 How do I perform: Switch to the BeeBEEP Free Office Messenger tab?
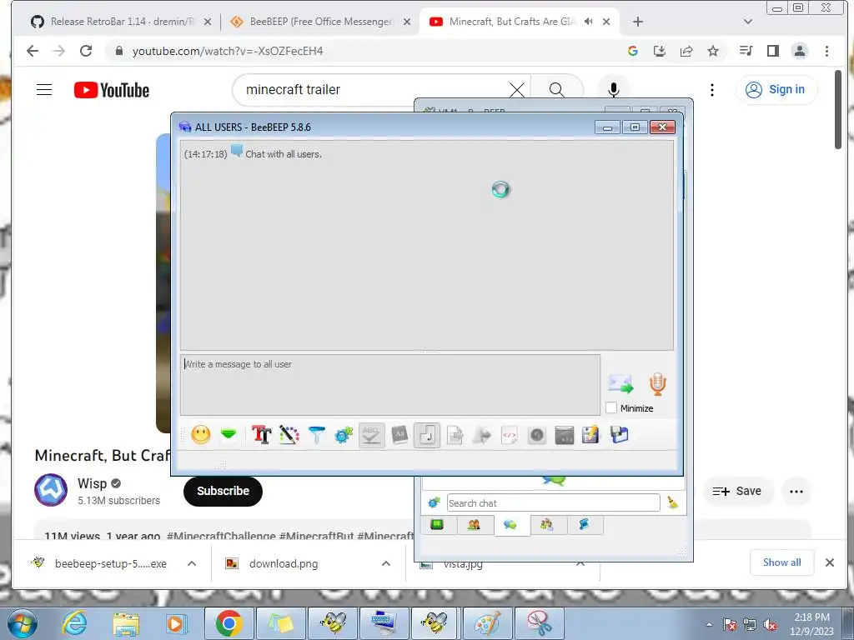click(321, 22)
